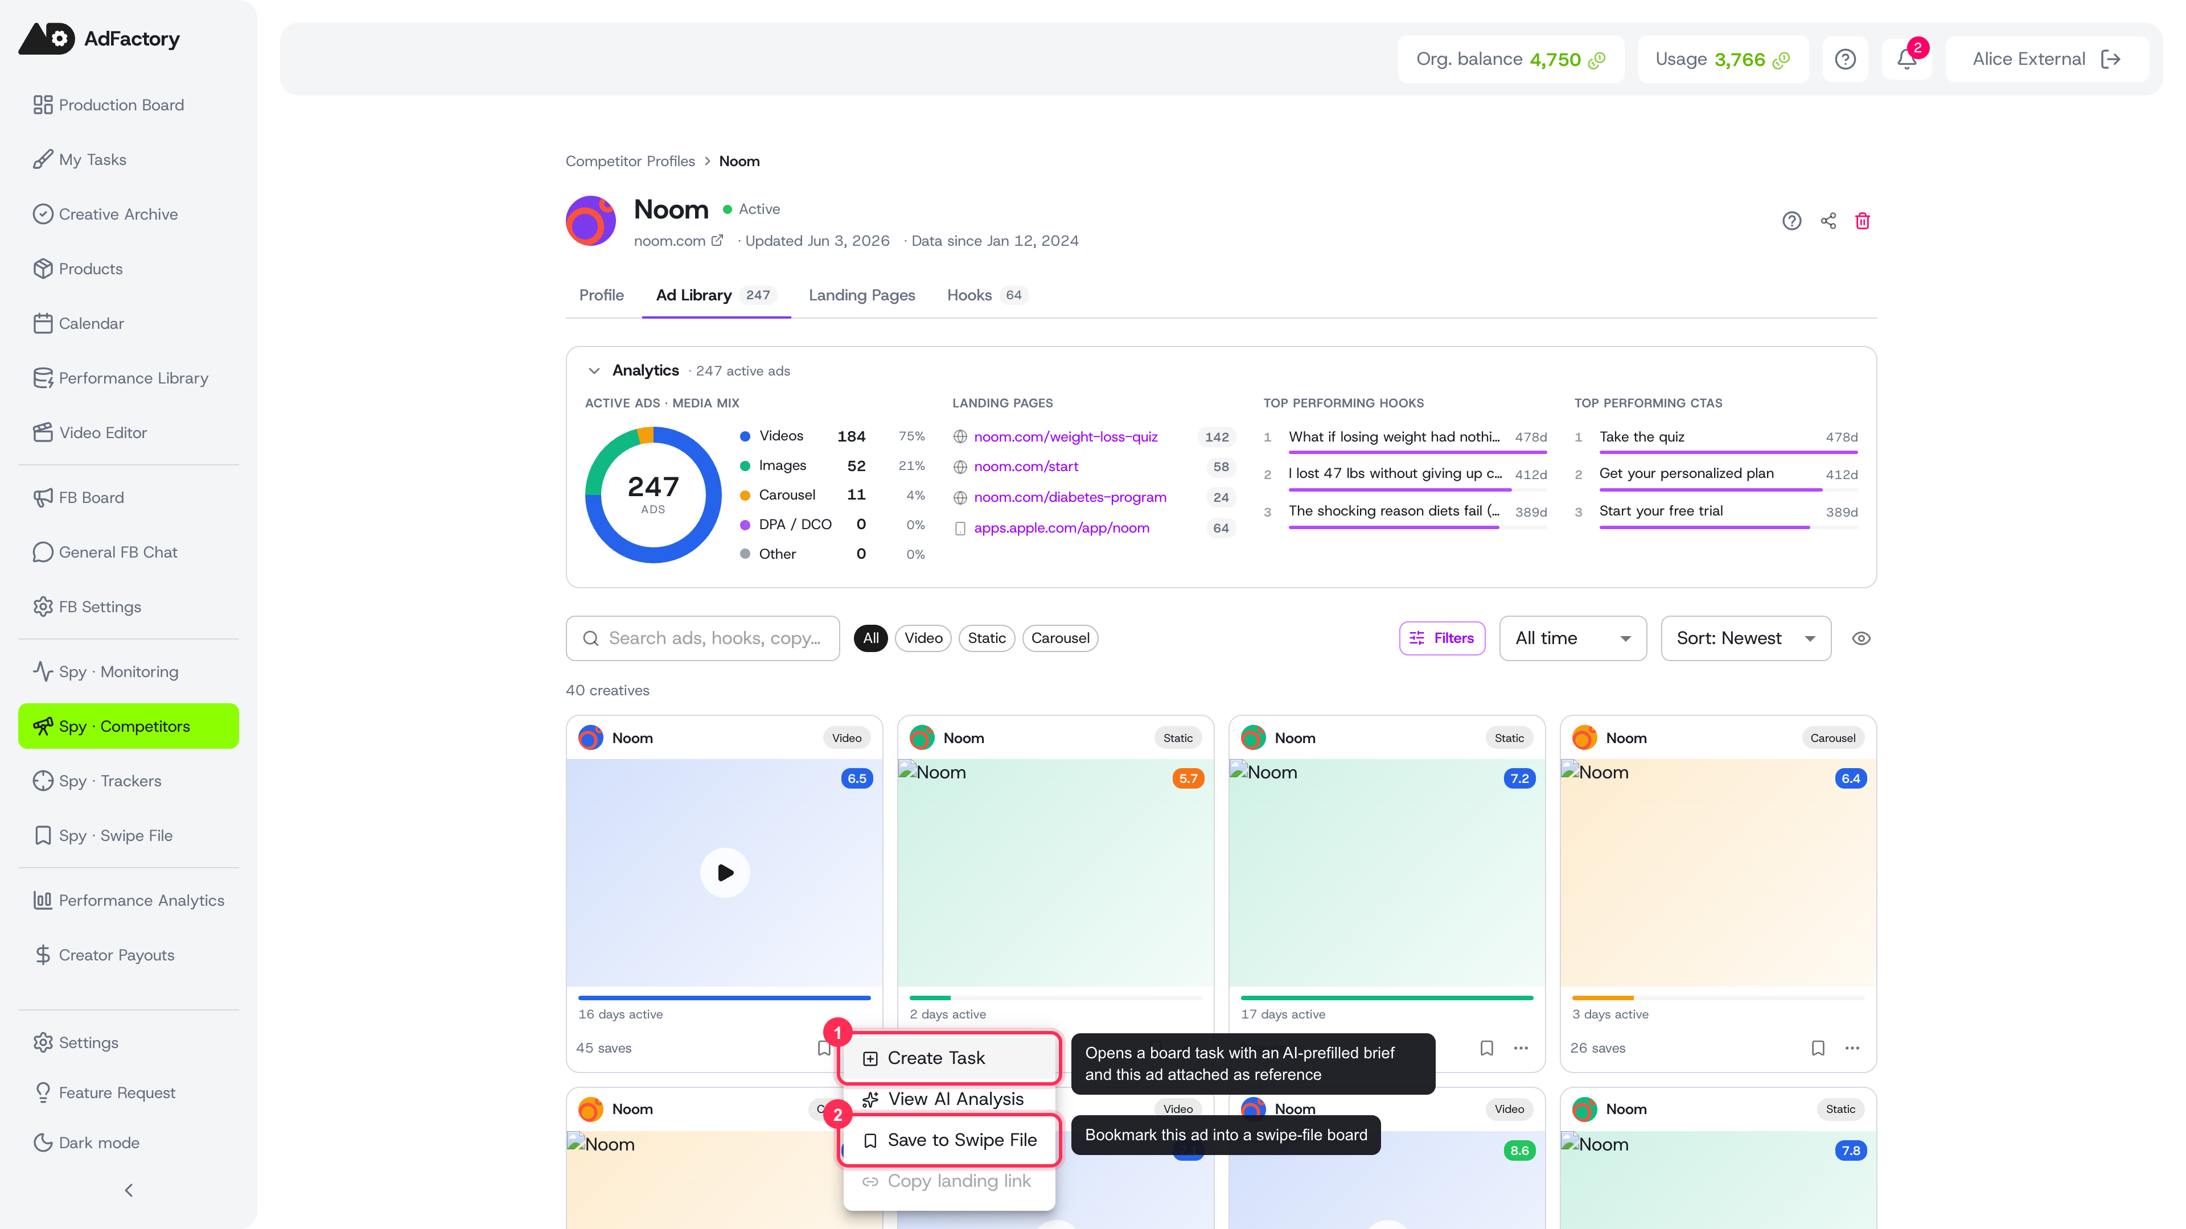Collapse the Analytics panel chevron
Viewport: 2186px width, 1229px height.
(594, 370)
